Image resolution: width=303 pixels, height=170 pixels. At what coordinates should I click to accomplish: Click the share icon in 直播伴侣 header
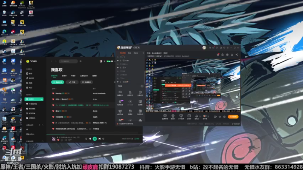237,55
